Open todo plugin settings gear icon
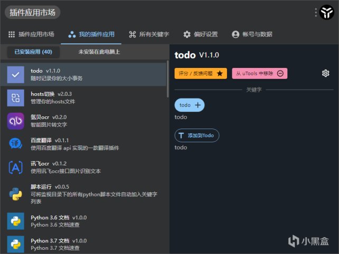Viewport: 339px width, 254px height. 325,73
